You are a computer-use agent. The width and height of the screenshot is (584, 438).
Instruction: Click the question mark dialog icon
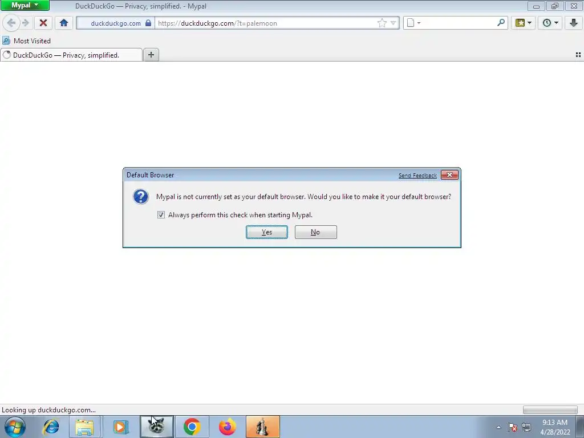(141, 197)
